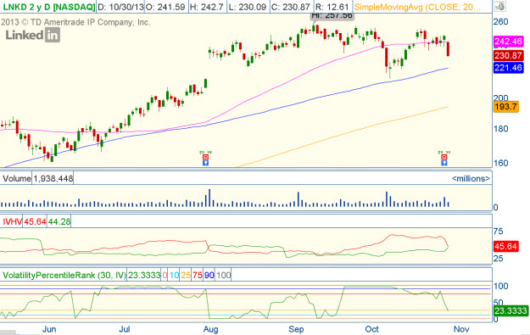
Task: Click the green 23.3333 percentile rank bubble
Action: click(x=510, y=310)
